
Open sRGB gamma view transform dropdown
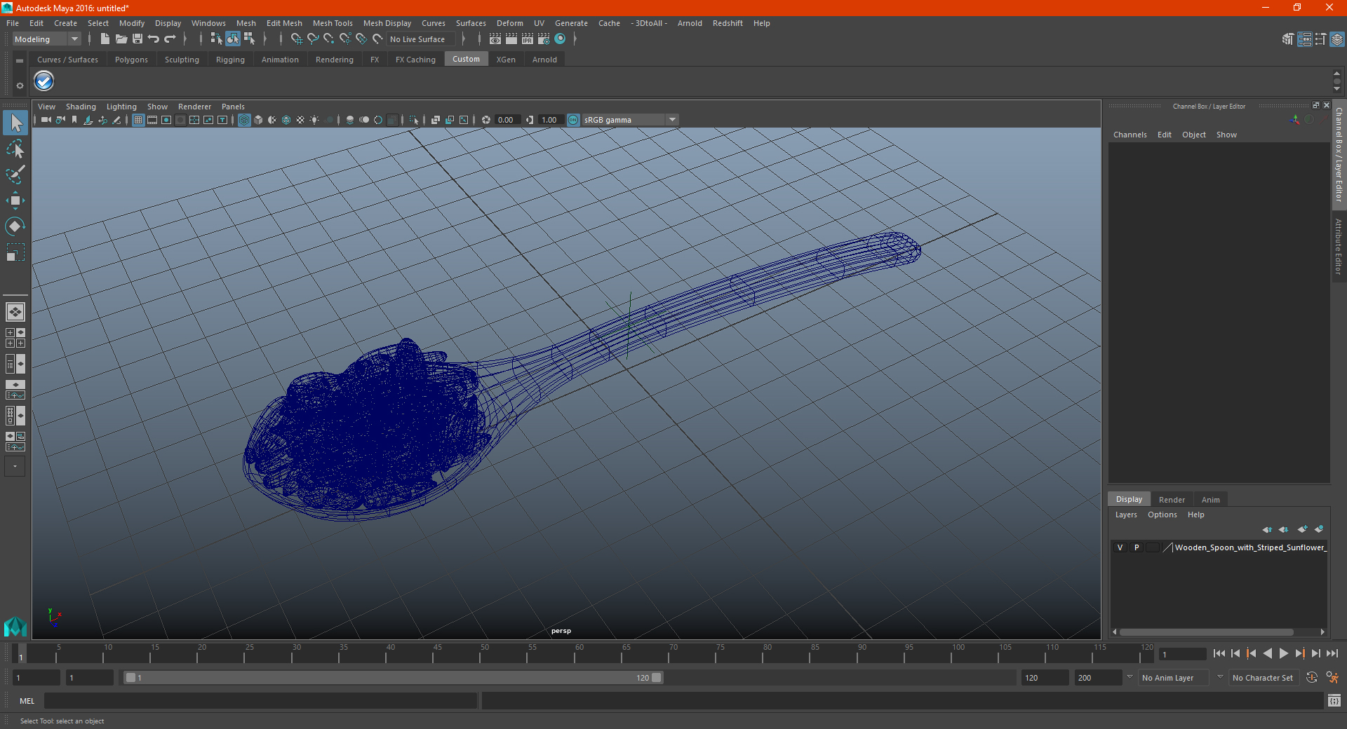click(630, 120)
